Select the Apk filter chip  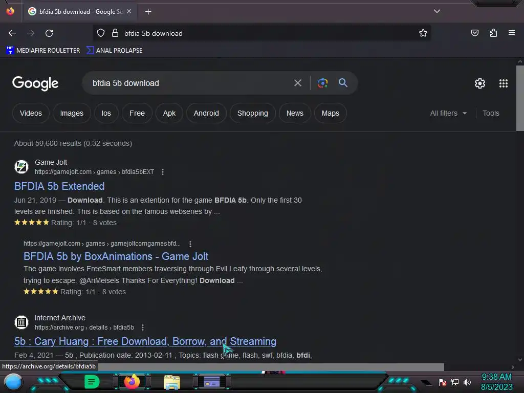169,113
